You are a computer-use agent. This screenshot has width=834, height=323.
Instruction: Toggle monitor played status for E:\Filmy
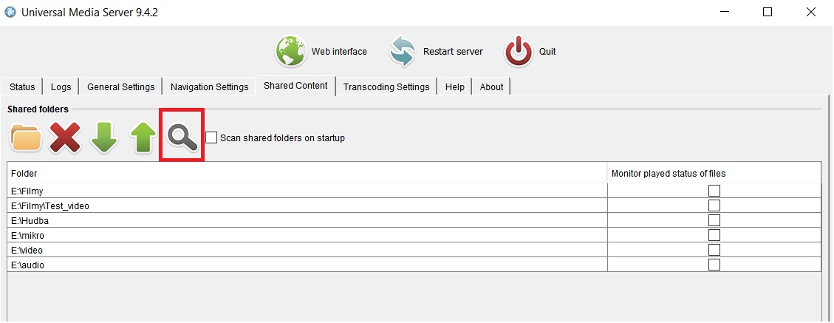pos(714,191)
